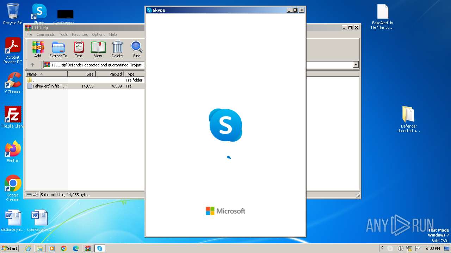Screen dimensions: 451x253
Task: Click the Windows Start button
Action: point(10,248)
